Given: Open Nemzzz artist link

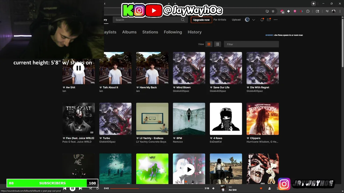Looking at the screenshot, I should click(x=178, y=142).
